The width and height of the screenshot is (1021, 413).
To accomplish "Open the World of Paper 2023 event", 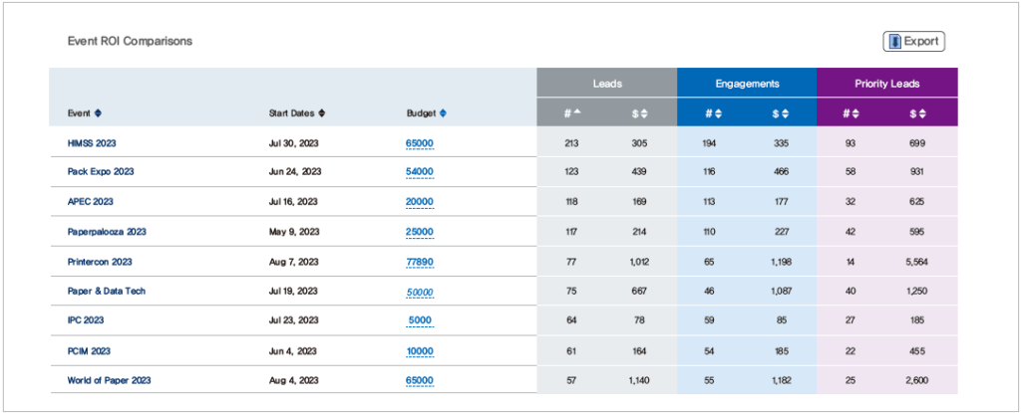I will pos(110,380).
